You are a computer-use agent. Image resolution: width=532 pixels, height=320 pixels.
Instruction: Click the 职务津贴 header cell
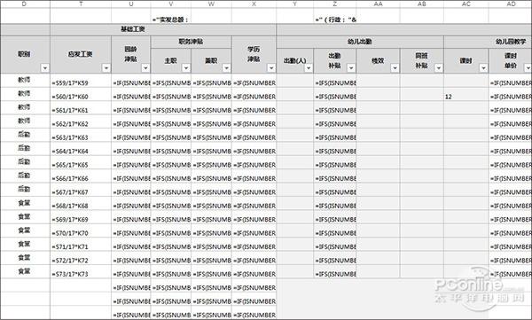[191, 42]
